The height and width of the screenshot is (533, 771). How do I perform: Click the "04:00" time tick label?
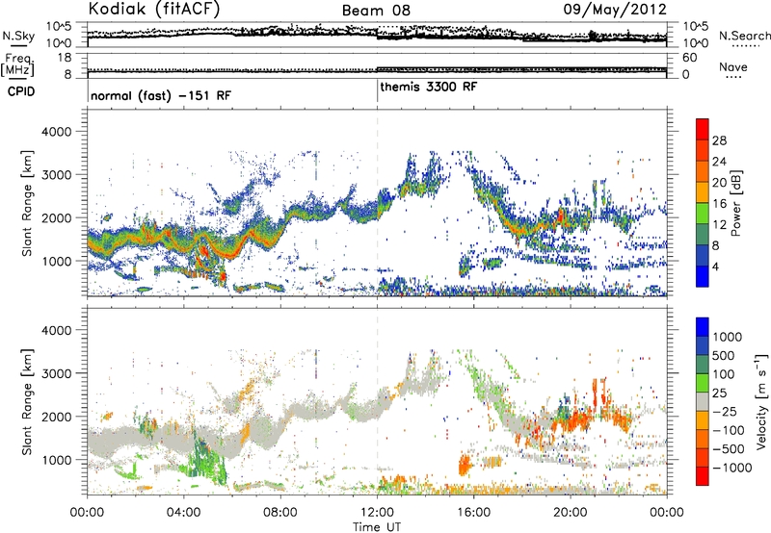point(183,513)
